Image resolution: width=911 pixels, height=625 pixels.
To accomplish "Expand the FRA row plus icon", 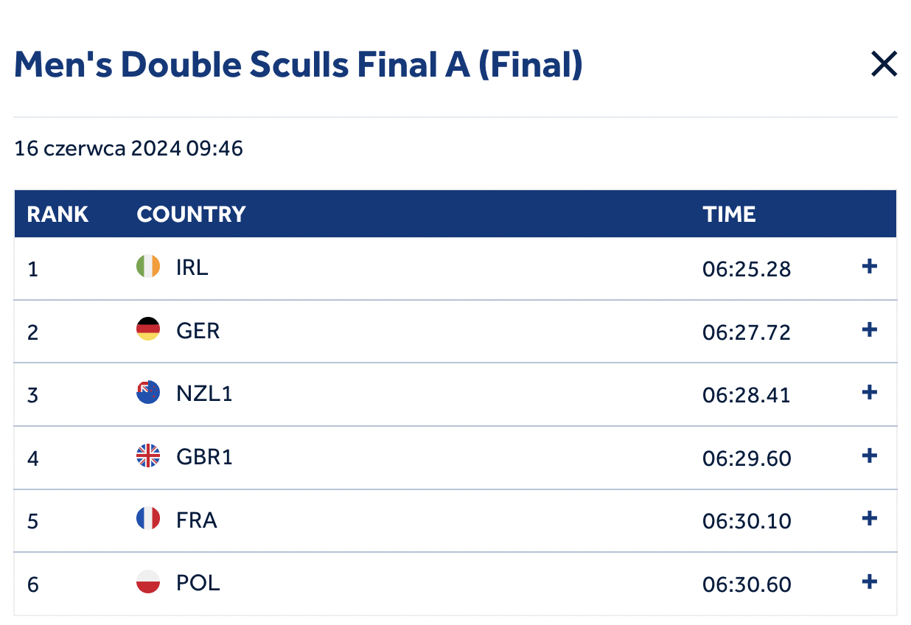I will (870, 519).
